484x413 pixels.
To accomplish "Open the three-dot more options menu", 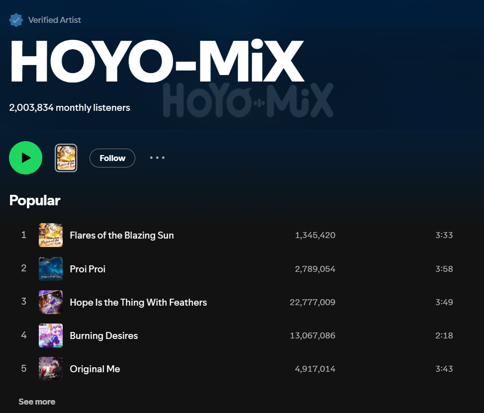I will click(x=157, y=158).
